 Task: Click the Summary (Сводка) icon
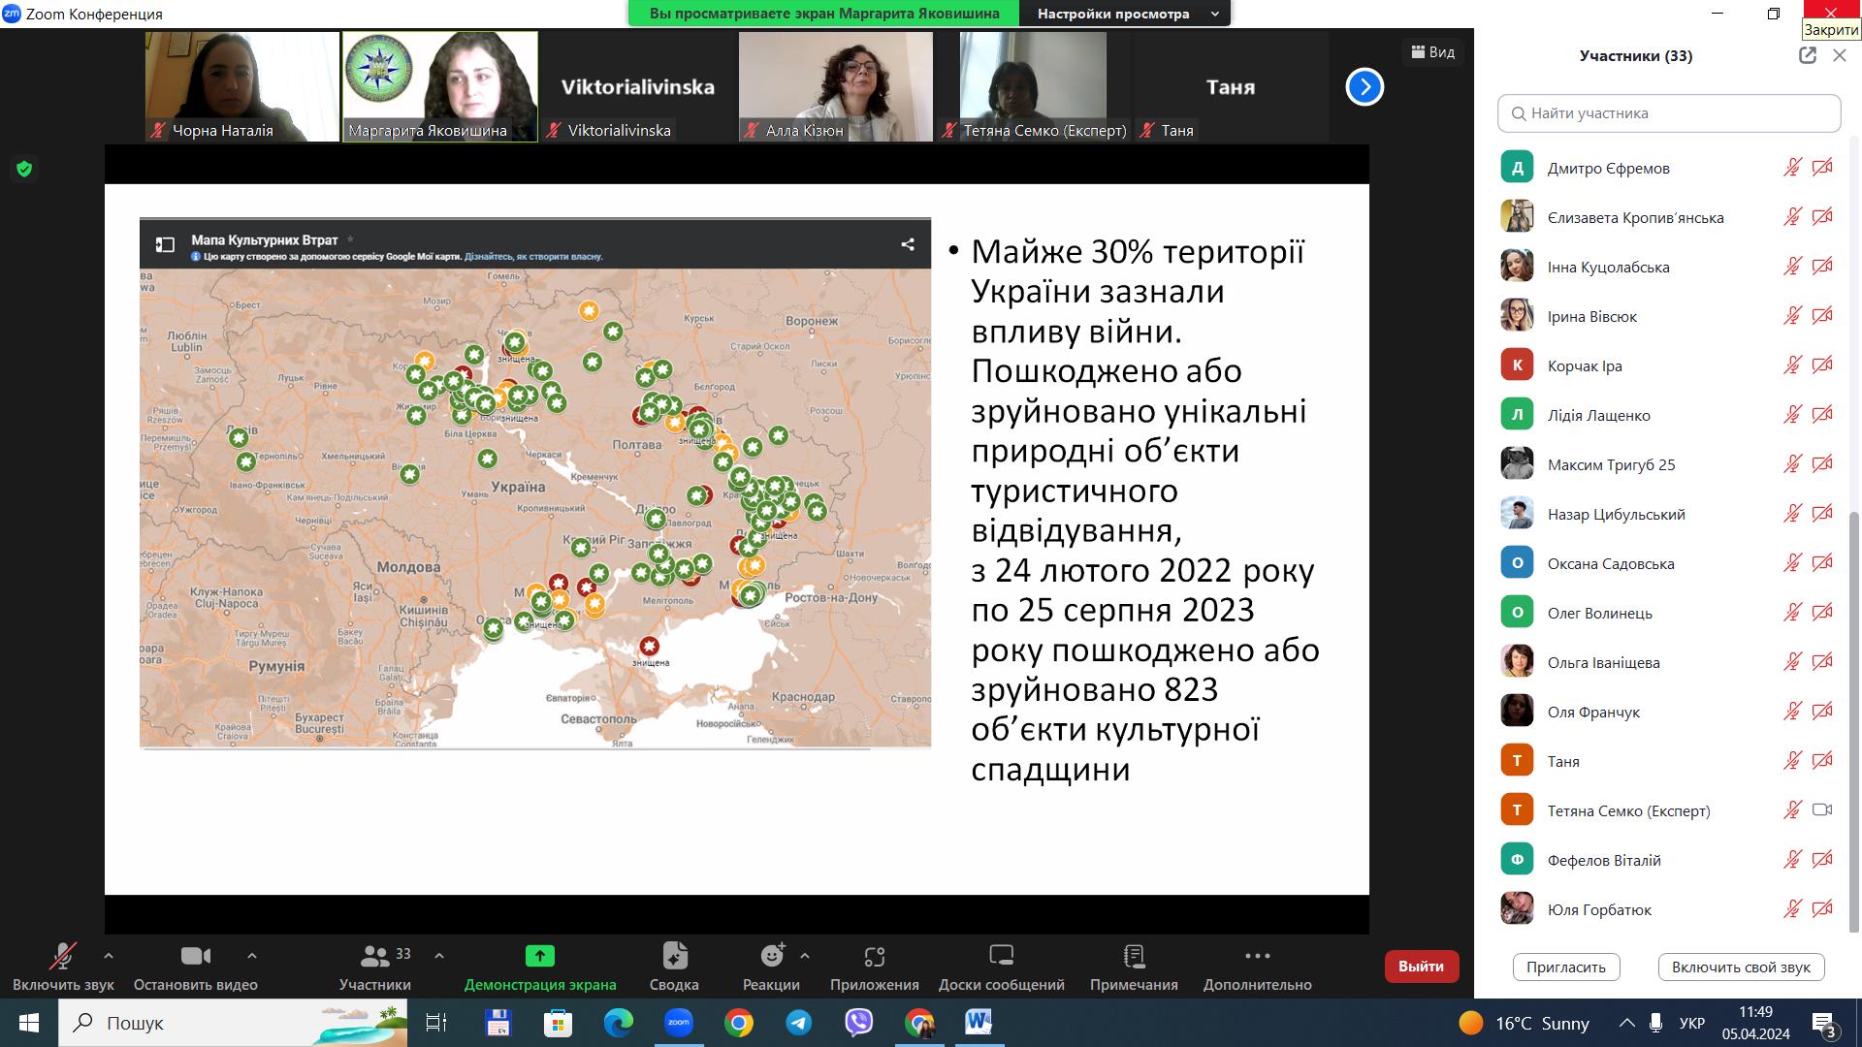point(674,957)
